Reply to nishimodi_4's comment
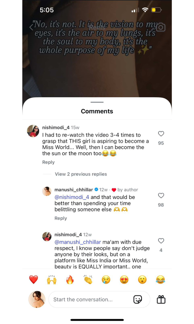 pos(48,162)
